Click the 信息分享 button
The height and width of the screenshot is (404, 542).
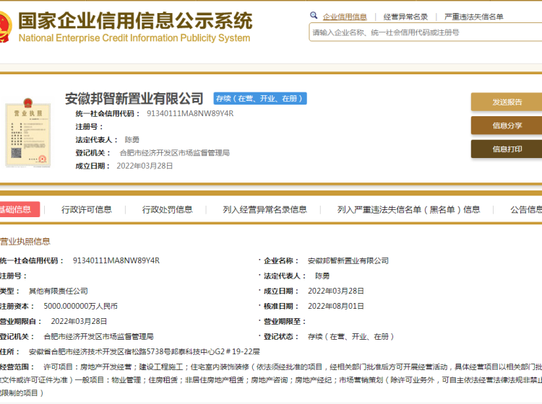coord(507,126)
